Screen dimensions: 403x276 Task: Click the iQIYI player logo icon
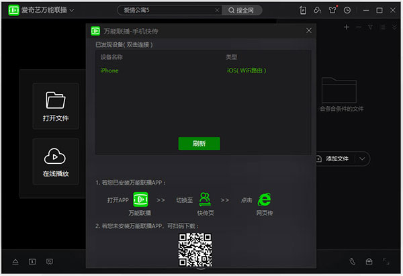[13, 10]
